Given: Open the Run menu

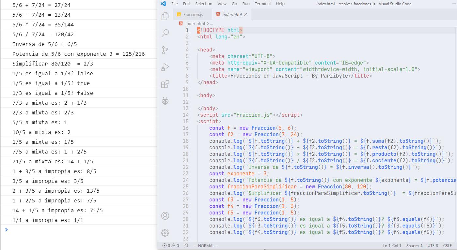Looking at the screenshot, I should [246, 4].
